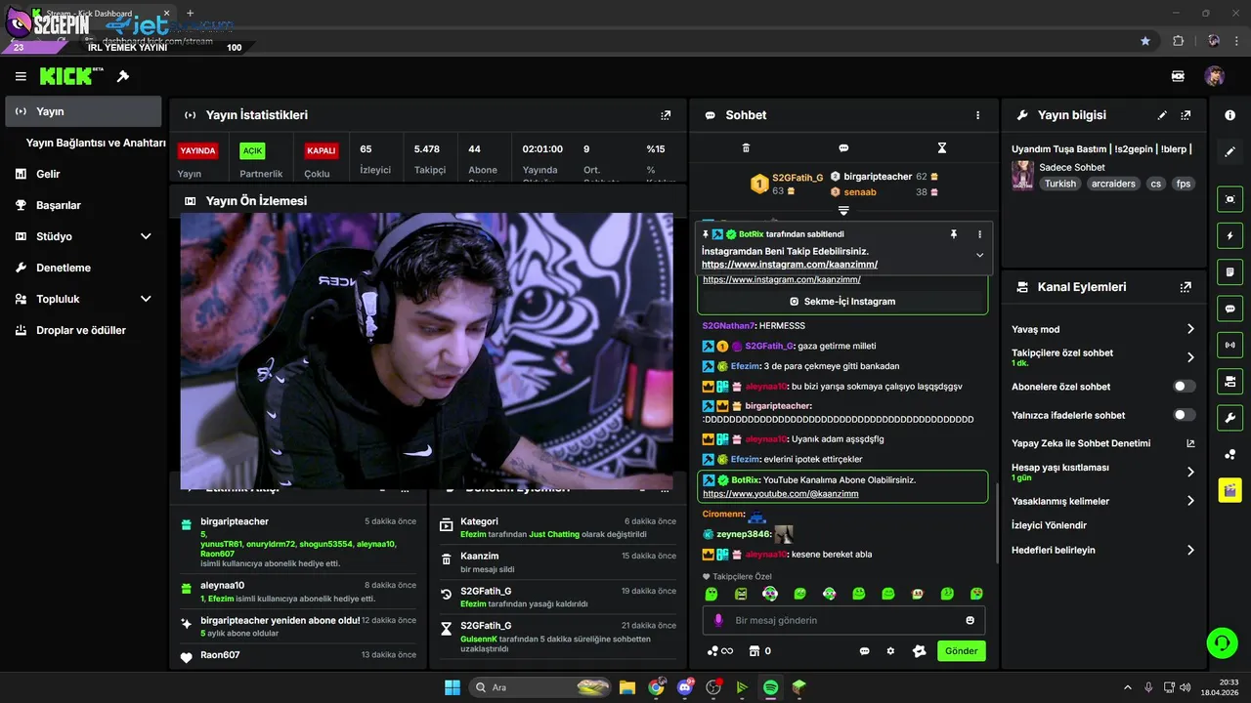The width and height of the screenshot is (1251, 703).
Task: Click the wrench icon in right sidebar
Action: (x=1229, y=418)
